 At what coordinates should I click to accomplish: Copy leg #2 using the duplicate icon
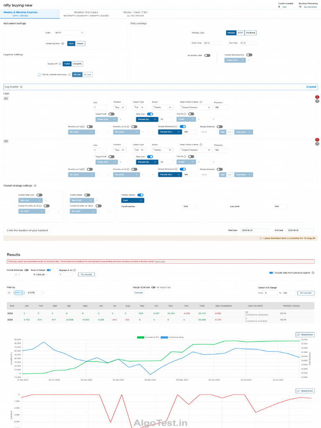pos(317,144)
